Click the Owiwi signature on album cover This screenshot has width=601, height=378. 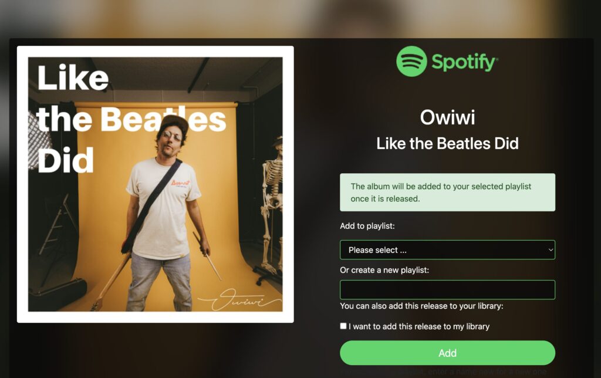[239, 300]
